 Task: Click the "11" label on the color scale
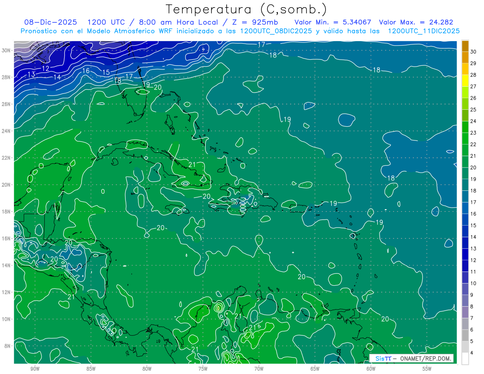click(474, 272)
